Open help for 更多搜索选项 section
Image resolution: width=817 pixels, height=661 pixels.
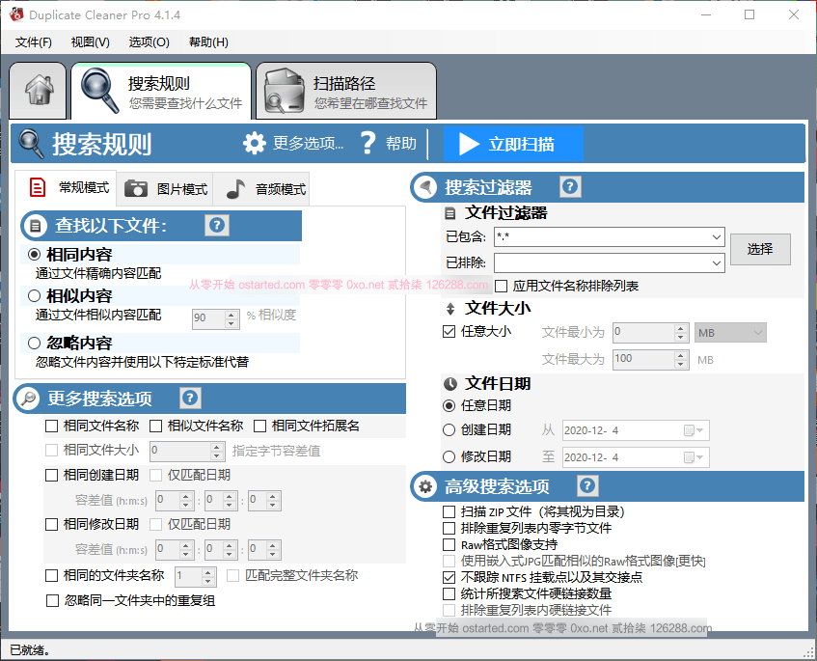pos(190,399)
